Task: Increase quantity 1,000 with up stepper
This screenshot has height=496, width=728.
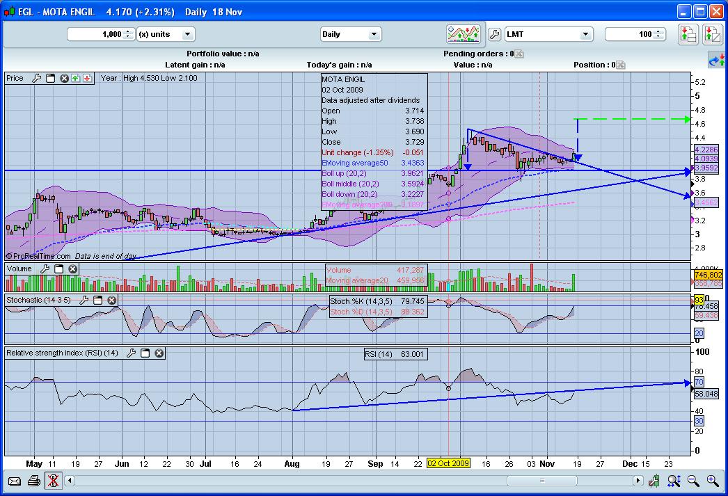Action: [128, 31]
